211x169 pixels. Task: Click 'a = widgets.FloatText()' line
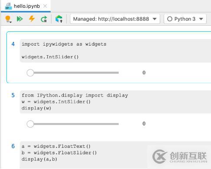coord(56,146)
